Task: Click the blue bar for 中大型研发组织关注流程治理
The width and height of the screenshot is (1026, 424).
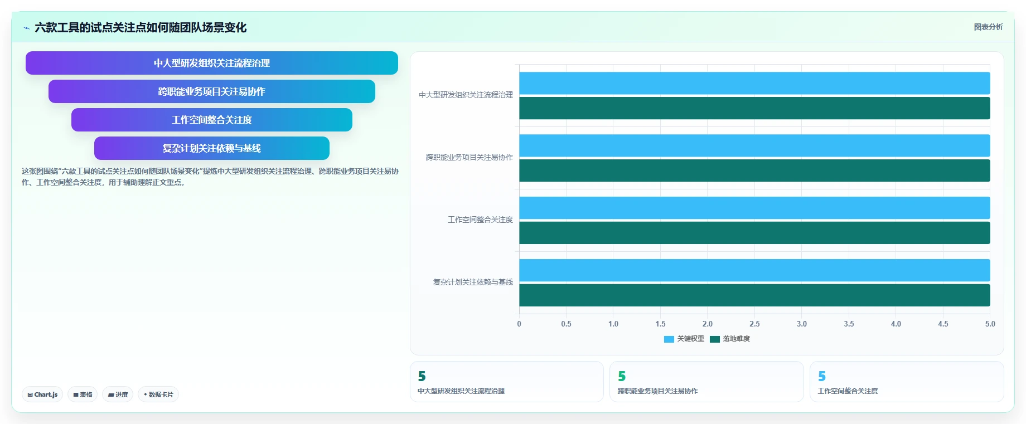Action: coord(754,83)
